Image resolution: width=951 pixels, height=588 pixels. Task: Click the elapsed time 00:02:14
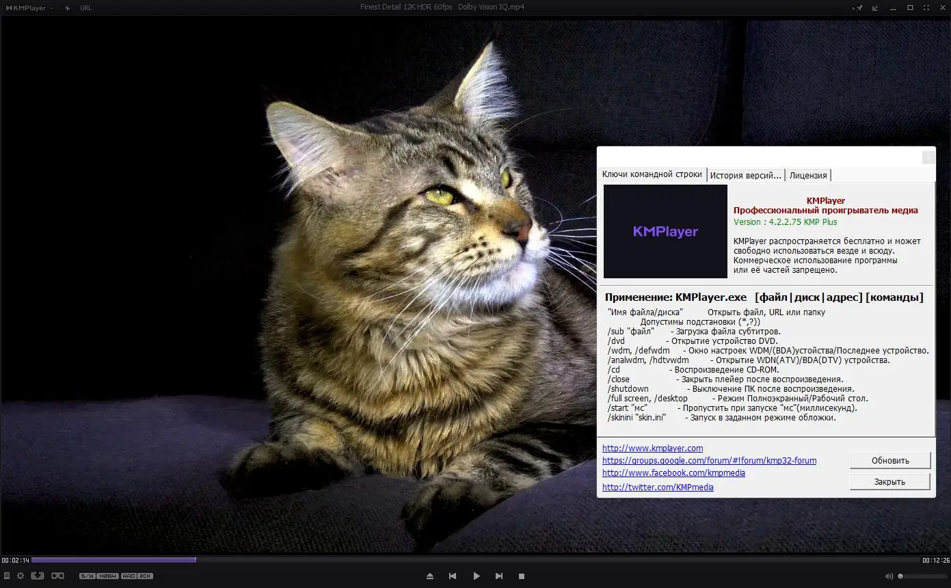[x=15, y=561]
